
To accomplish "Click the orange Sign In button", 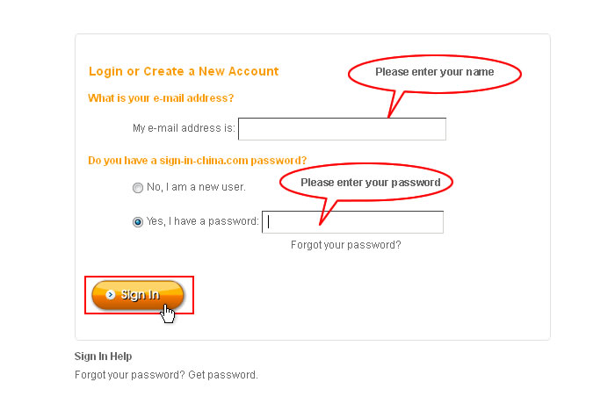I will [138, 295].
